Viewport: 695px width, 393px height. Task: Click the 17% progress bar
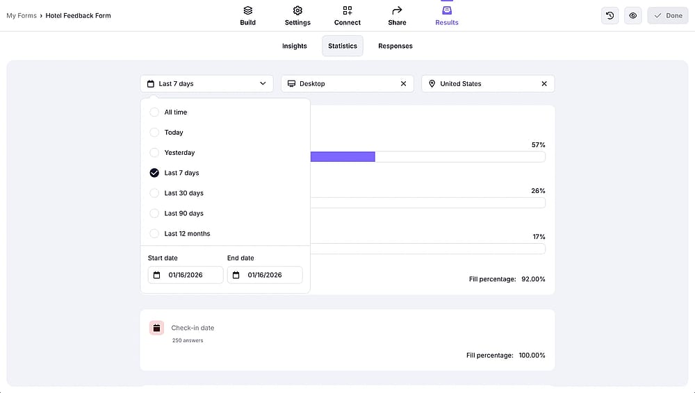(427, 249)
